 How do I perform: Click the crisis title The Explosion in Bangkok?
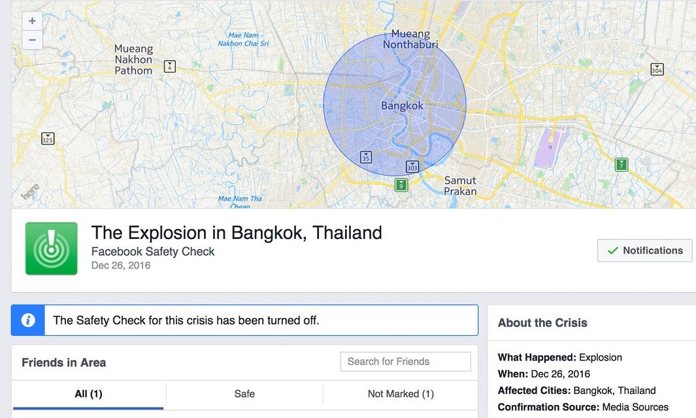237,233
